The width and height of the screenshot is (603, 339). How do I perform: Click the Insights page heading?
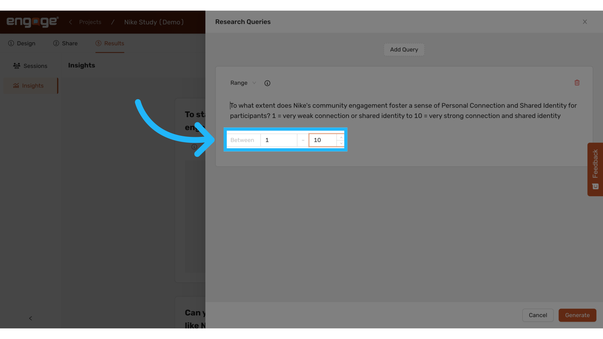coord(82,65)
